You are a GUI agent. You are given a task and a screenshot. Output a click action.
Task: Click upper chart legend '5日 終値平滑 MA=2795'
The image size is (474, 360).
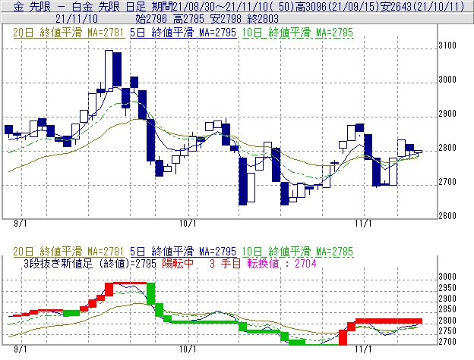click(183, 33)
